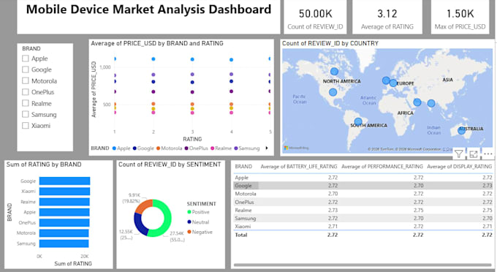497x272 pixels.
Task: Select the Realme row in the table
Action: point(363,210)
